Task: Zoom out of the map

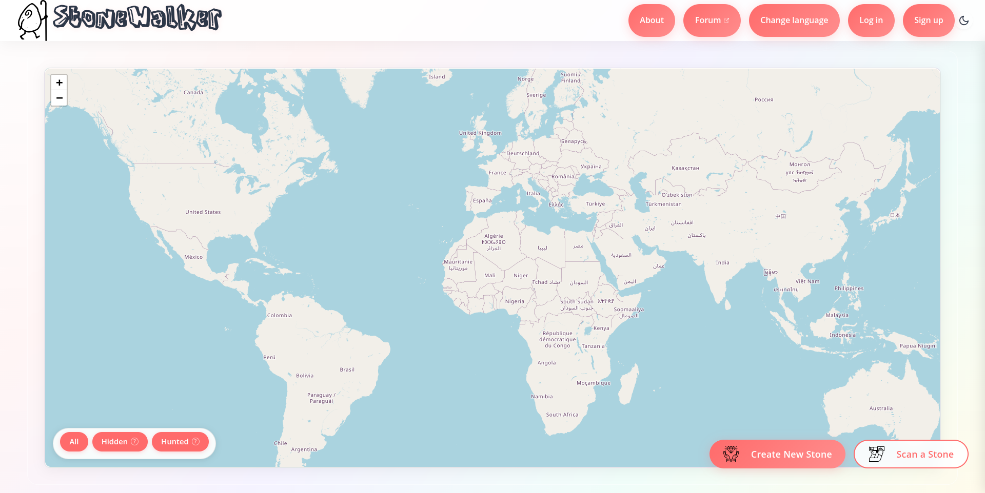Action: 59,98
